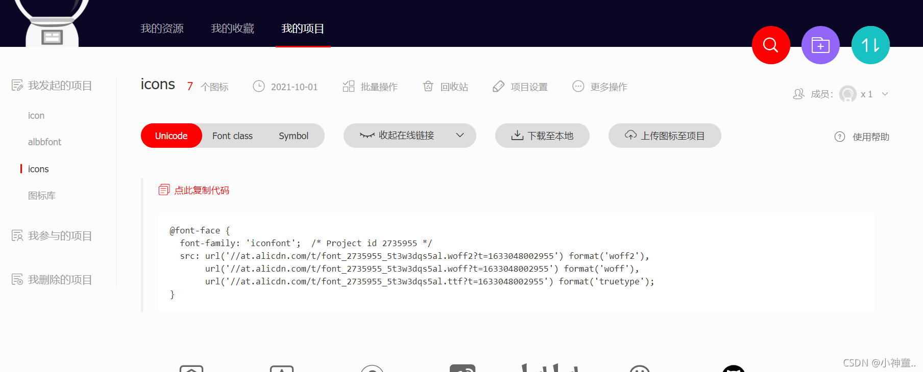
Task: Click the clock icon beside 2021-10-01
Action: pos(259,86)
